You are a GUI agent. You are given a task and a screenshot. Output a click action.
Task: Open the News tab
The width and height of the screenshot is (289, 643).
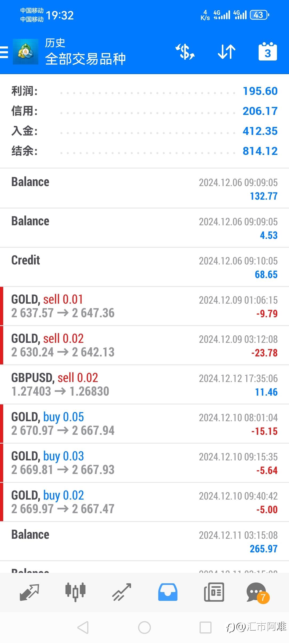pos(214,592)
